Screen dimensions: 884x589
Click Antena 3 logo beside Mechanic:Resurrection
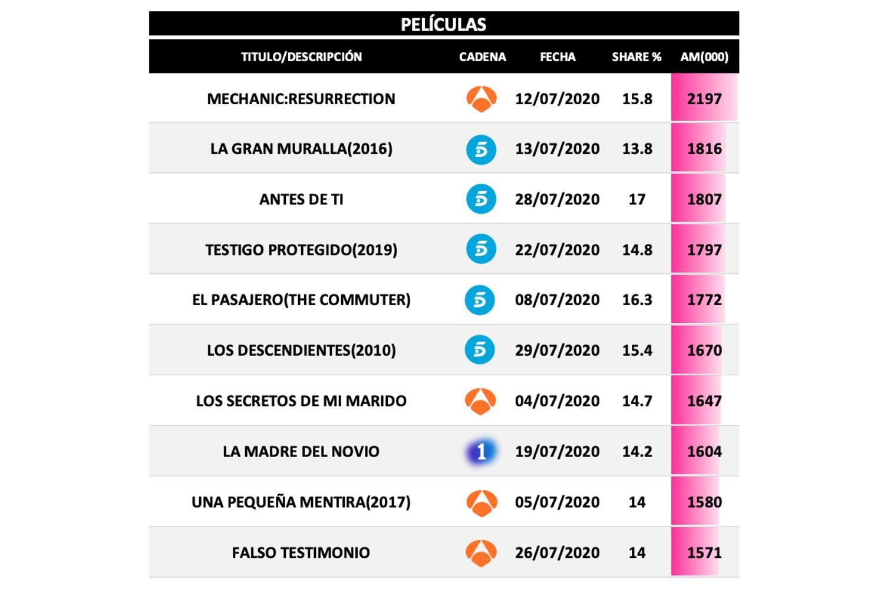481,99
